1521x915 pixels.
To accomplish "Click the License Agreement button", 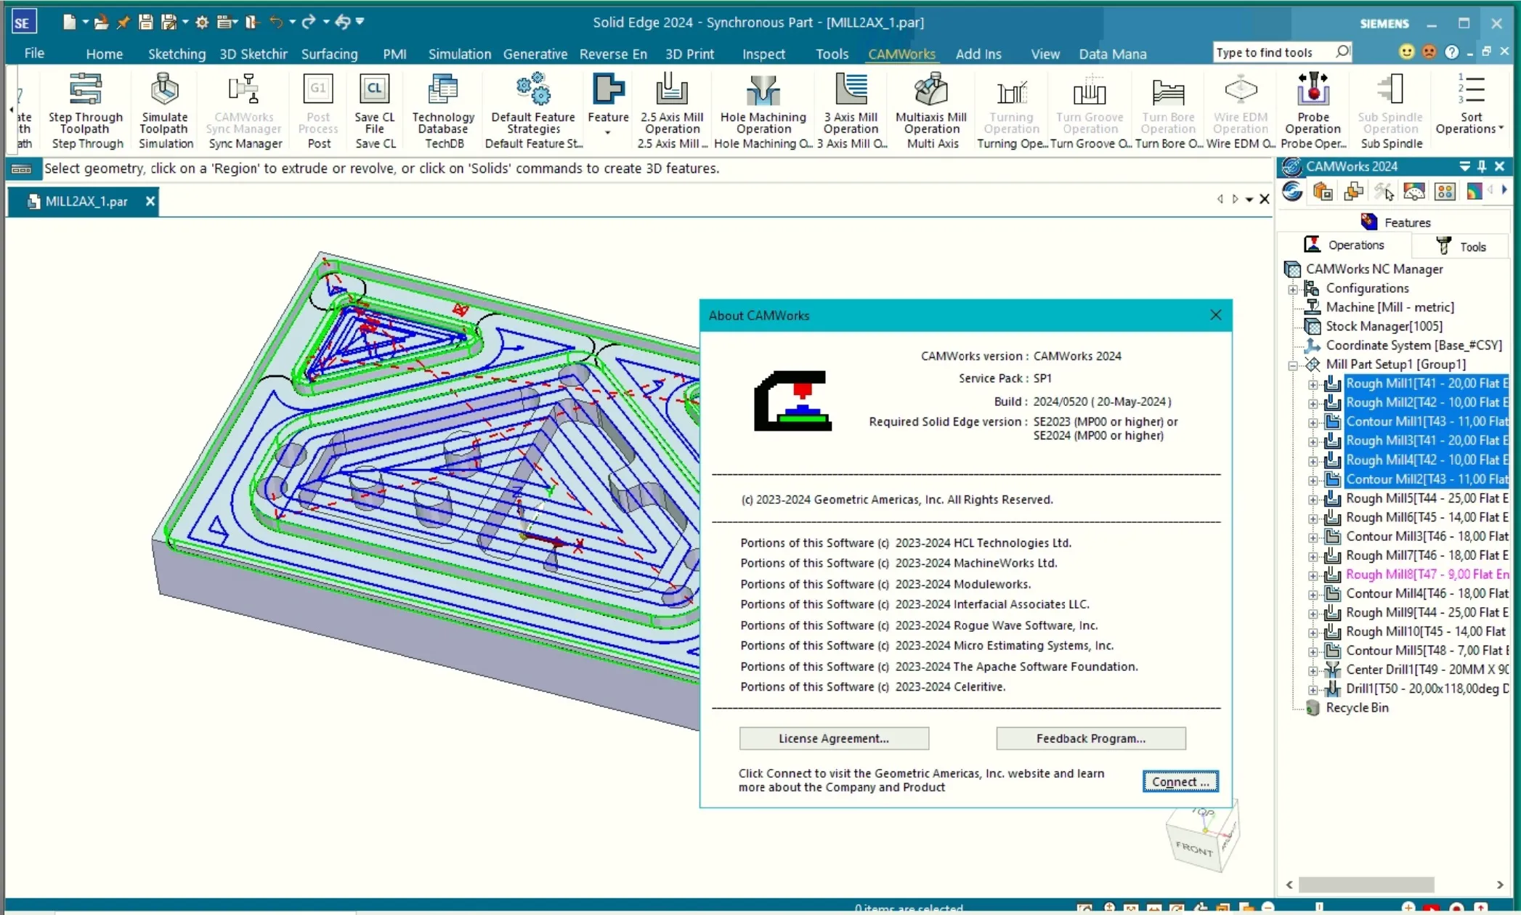I will click(x=834, y=739).
